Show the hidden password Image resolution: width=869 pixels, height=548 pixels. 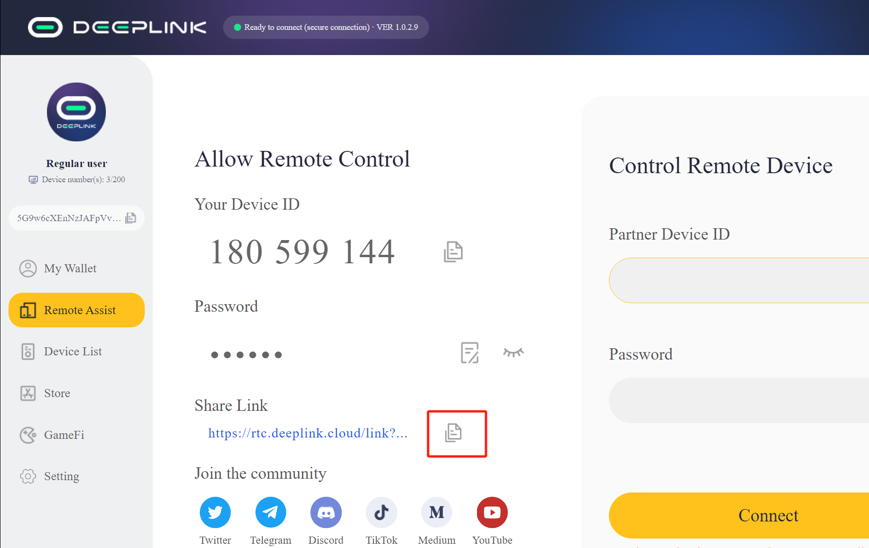click(513, 353)
